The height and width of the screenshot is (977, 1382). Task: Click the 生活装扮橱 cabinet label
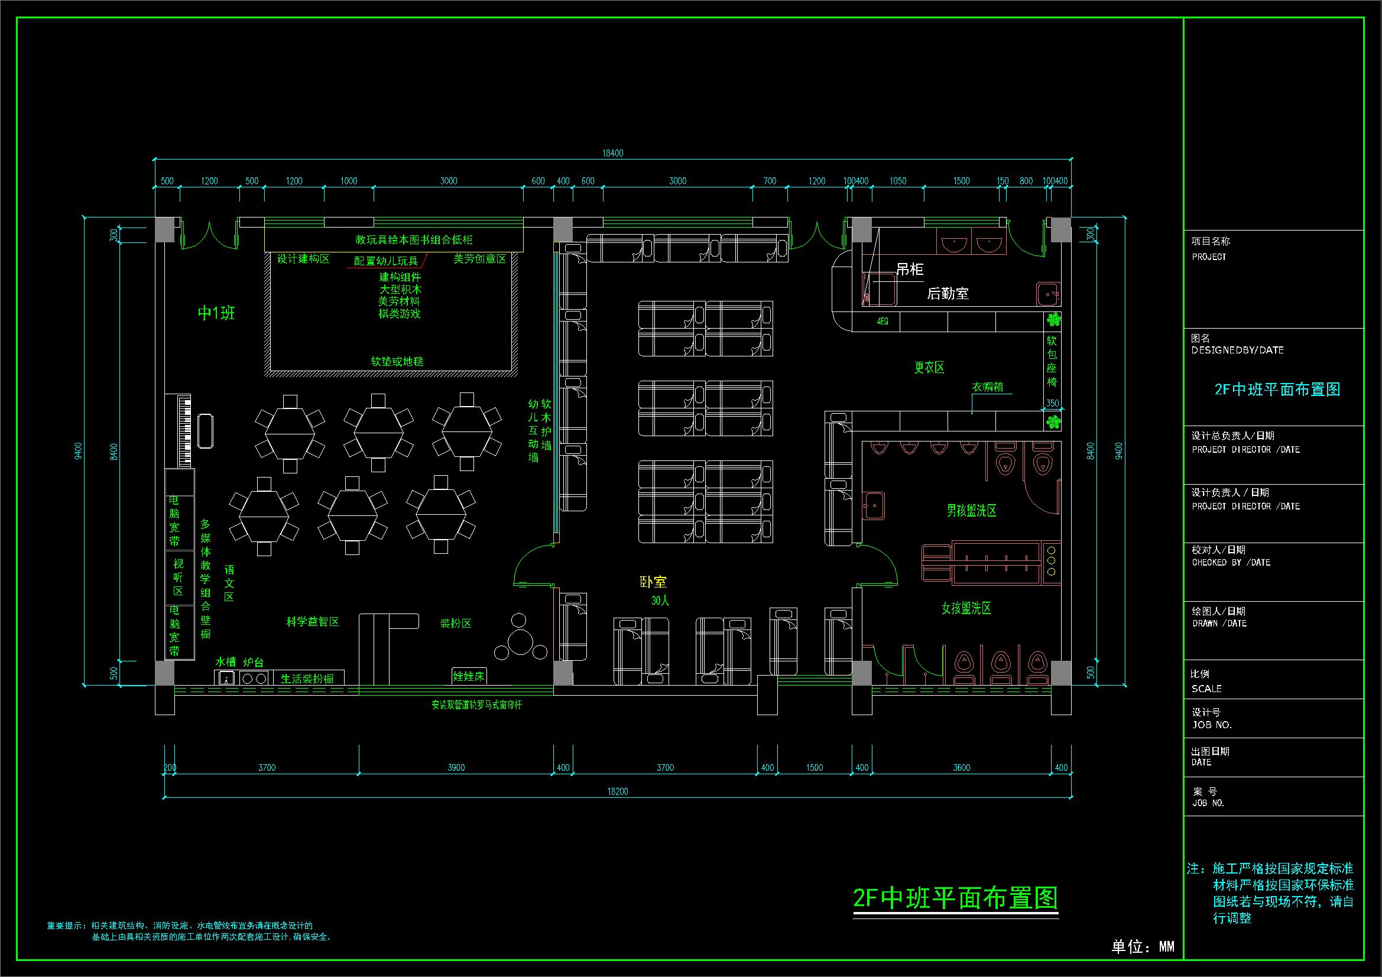point(307,679)
